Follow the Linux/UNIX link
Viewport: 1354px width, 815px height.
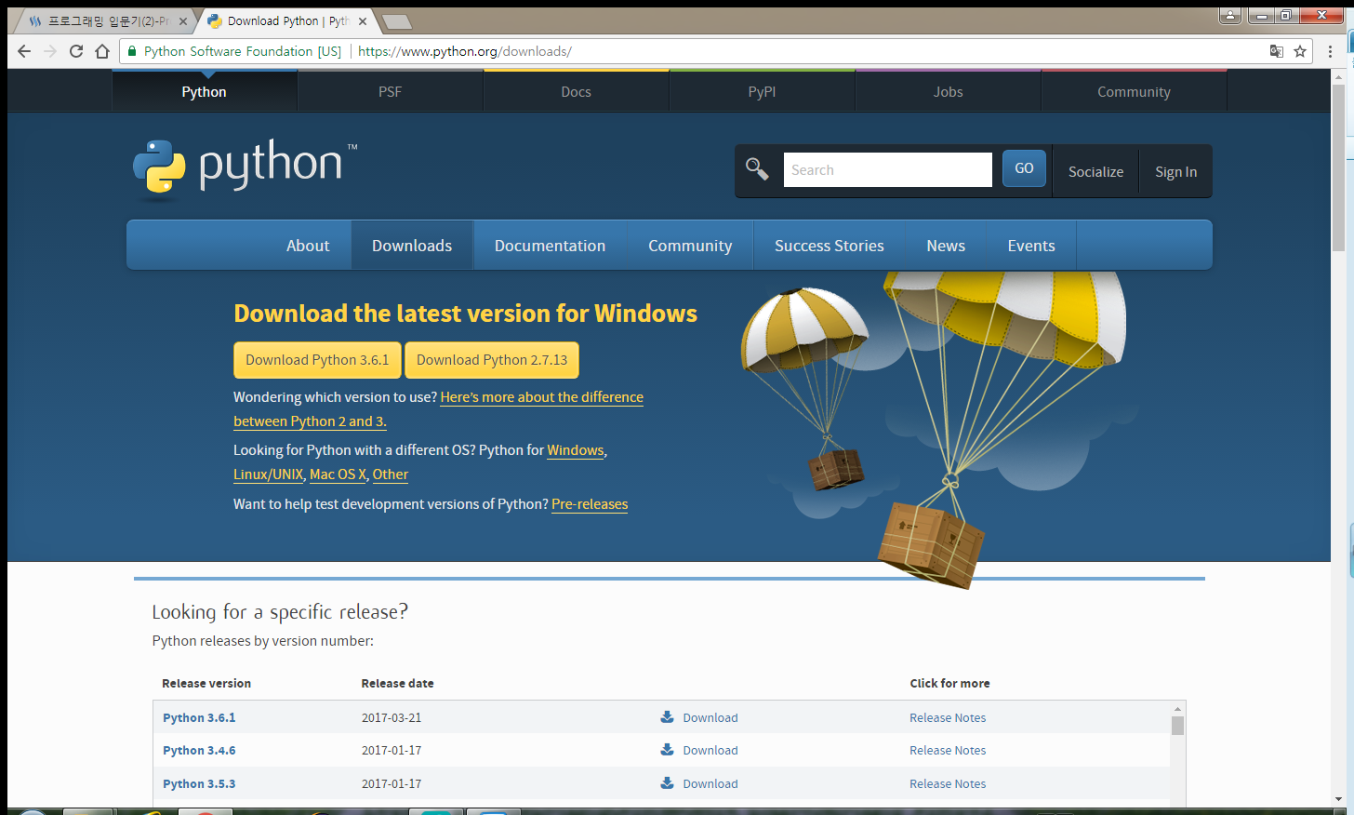coord(268,474)
